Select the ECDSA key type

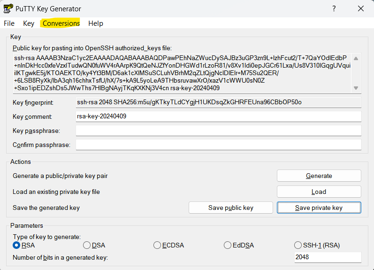[x=168, y=245]
